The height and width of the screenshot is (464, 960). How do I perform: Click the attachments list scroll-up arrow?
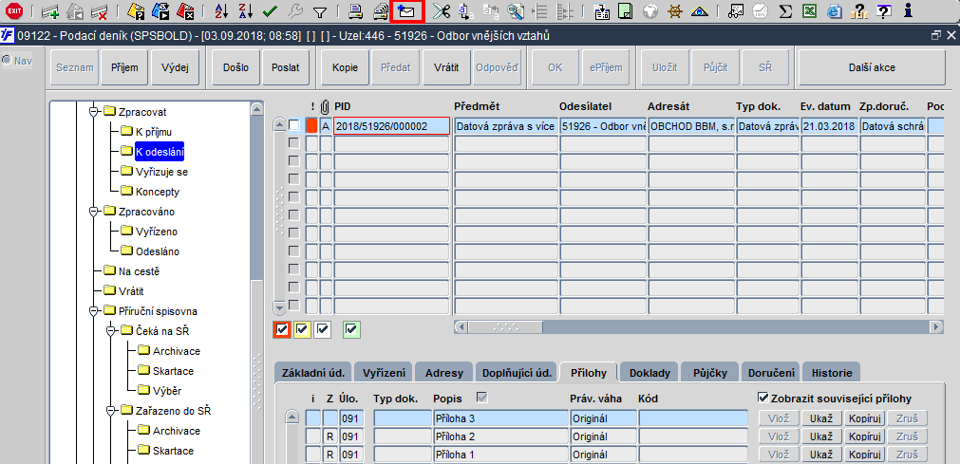point(292,417)
